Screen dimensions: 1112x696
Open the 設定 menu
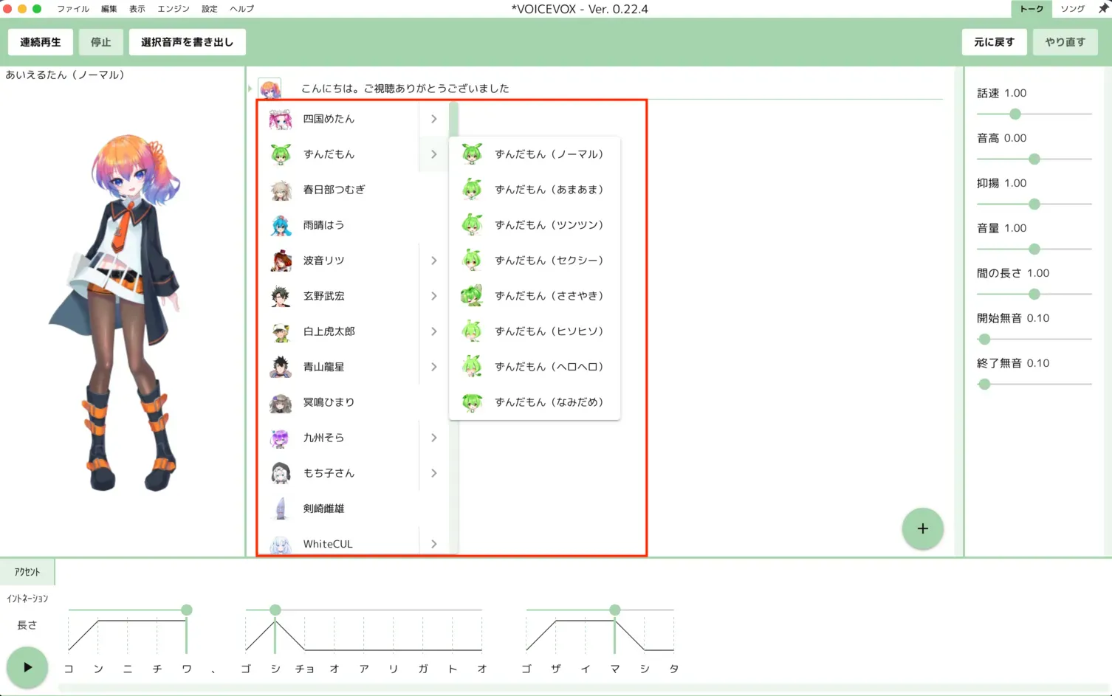point(210,9)
